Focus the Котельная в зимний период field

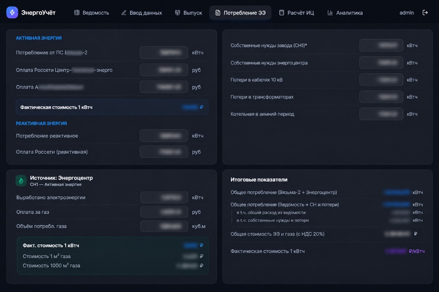click(381, 114)
